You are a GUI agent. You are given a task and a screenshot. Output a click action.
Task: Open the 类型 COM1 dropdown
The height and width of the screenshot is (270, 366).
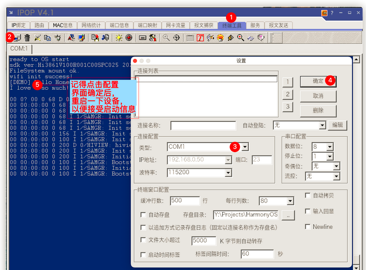pos(245,147)
